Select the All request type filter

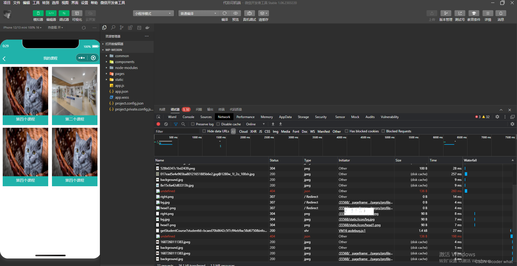pyautogui.click(x=233, y=131)
